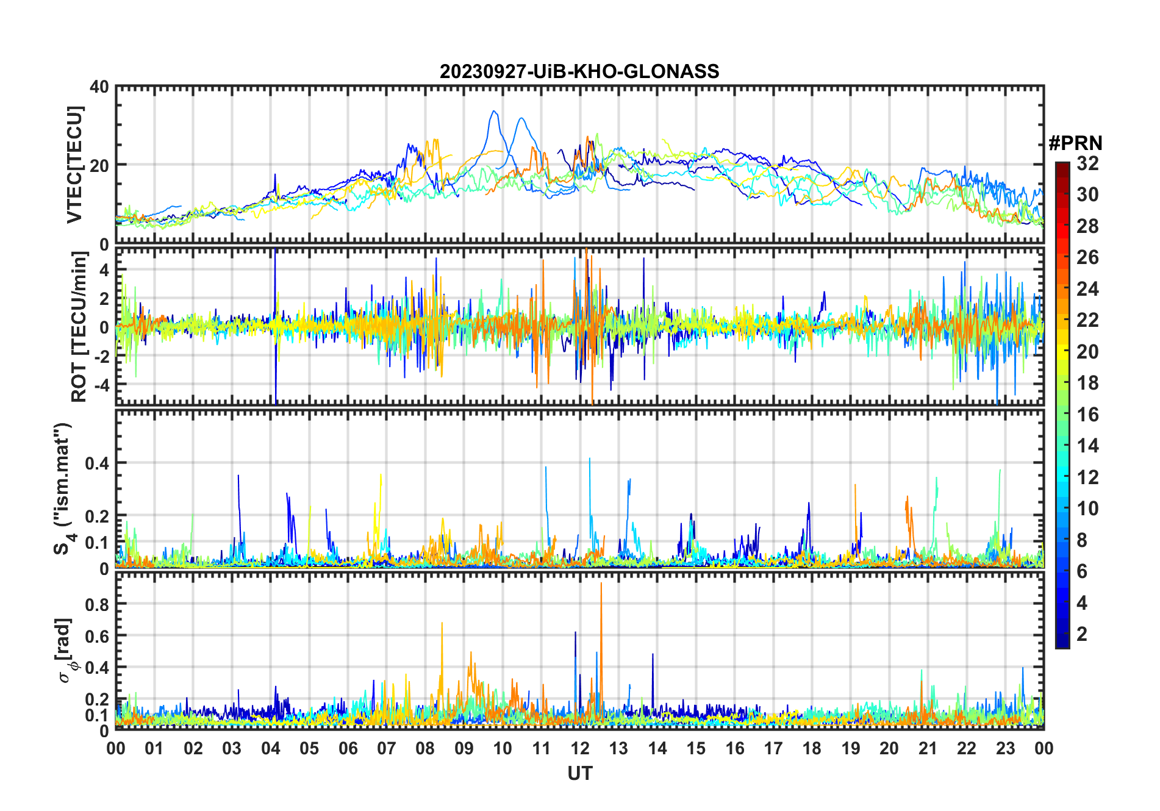Click PRN colorbar tick label 26

tap(1087, 257)
